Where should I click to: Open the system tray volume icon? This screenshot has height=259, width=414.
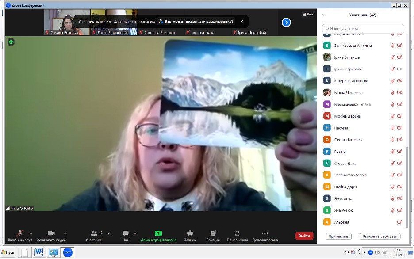[x=377, y=252]
